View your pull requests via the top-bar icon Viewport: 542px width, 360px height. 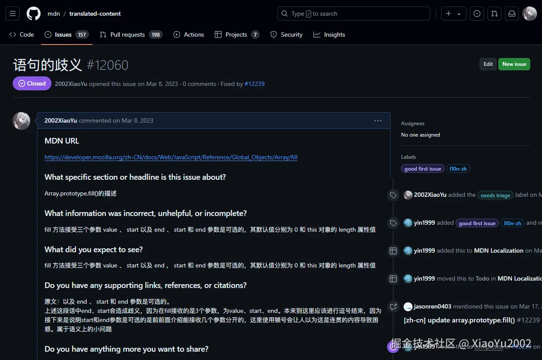click(494, 13)
